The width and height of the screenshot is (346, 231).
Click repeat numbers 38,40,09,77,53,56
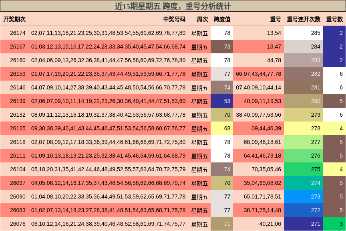(258, 115)
